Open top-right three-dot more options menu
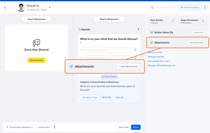The width and height of the screenshot is (210, 133). point(205,8)
